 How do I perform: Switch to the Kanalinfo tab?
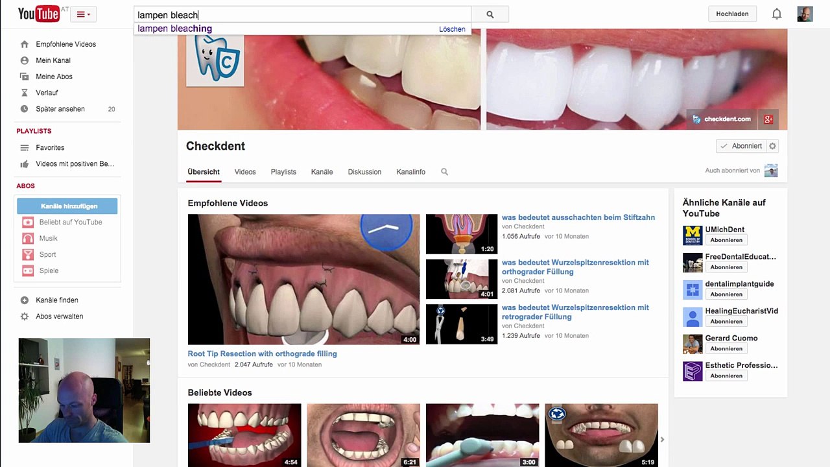pyautogui.click(x=410, y=172)
